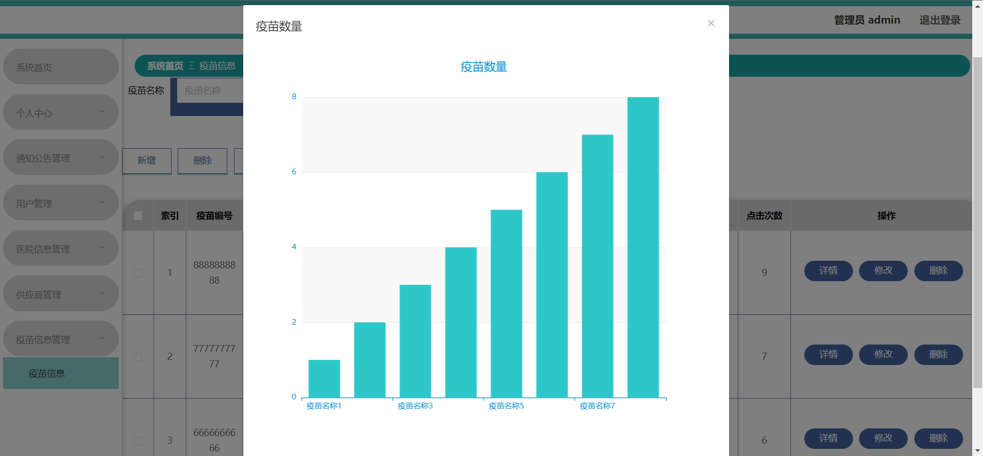Click 删除 for the row with 6 clicks
The height and width of the screenshot is (456, 983).
click(938, 439)
